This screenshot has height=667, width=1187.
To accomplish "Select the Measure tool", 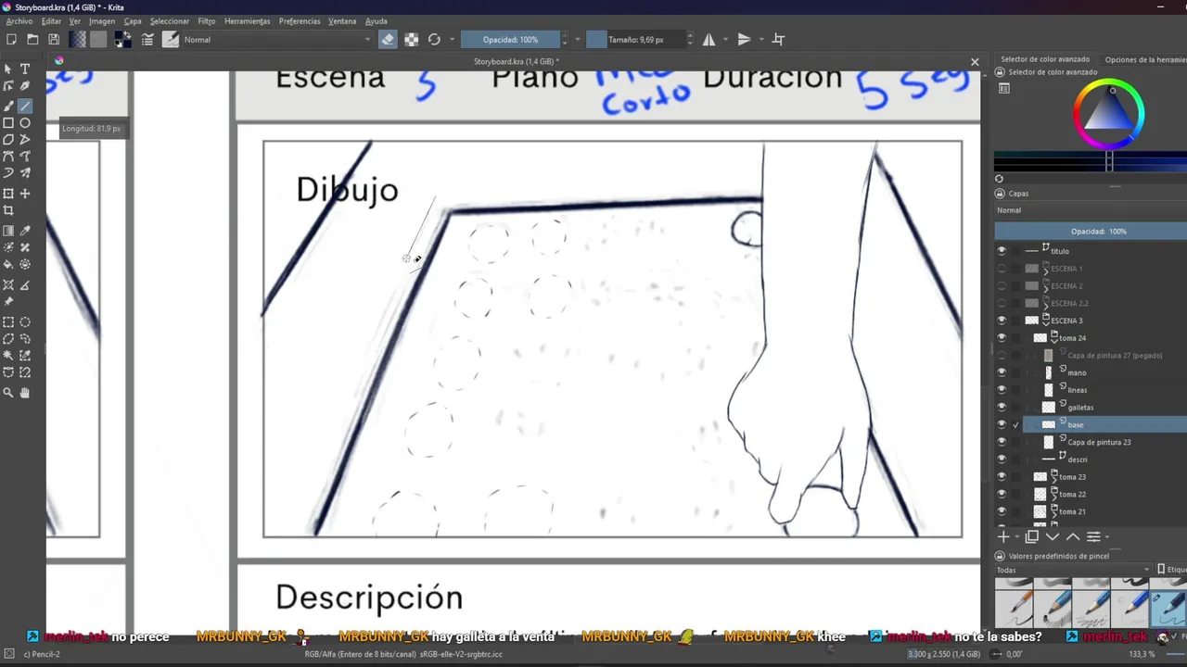I will (25, 285).
